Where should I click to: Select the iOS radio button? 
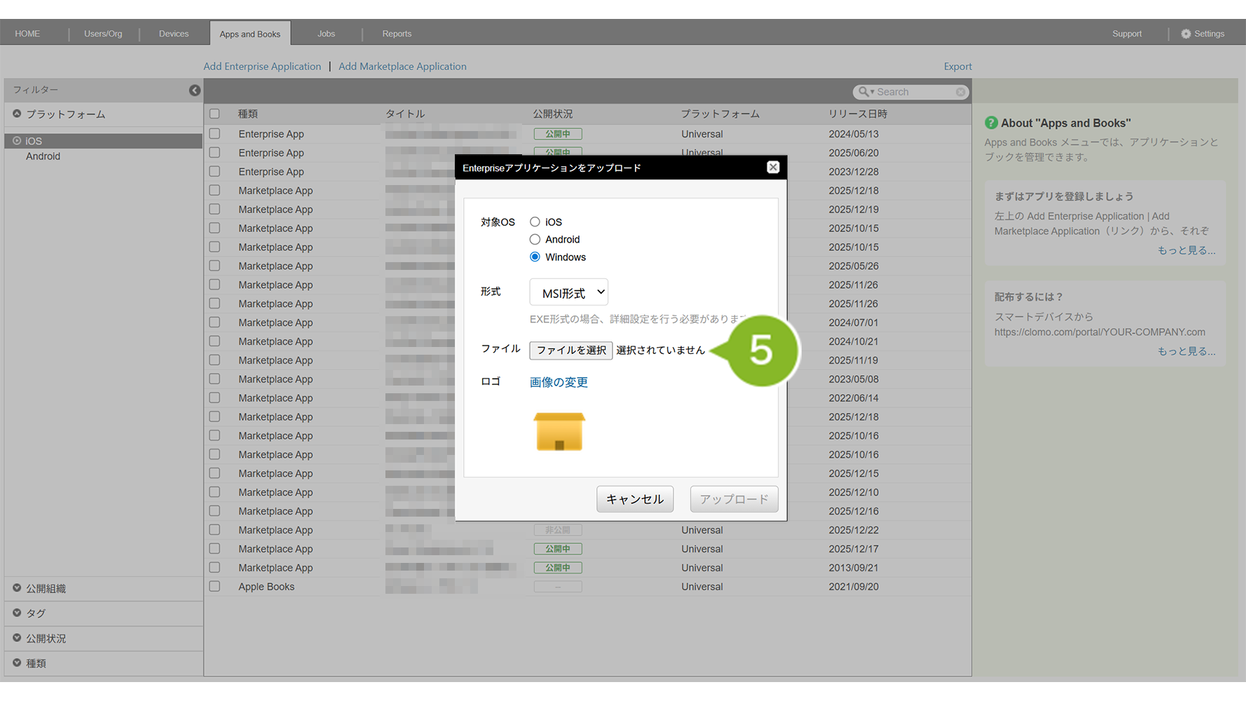click(535, 222)
